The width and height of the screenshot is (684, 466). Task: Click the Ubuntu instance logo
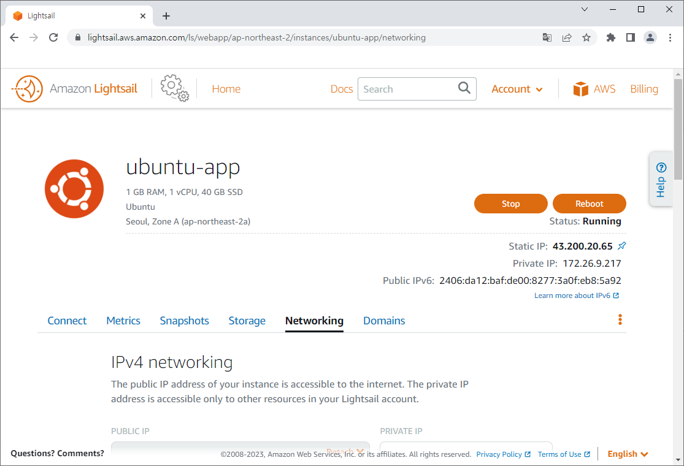point(74,189)
